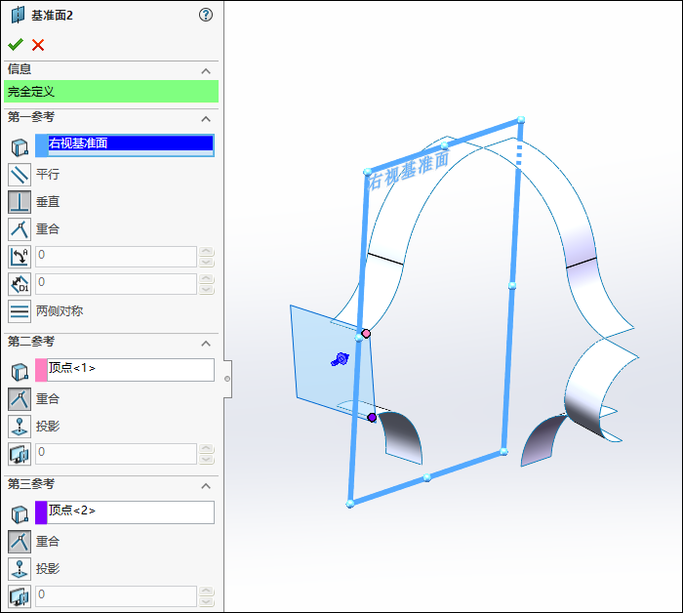Screen dimensions: 683x613
Task: Click the second reference offset value field
Action: pos(116,454)
